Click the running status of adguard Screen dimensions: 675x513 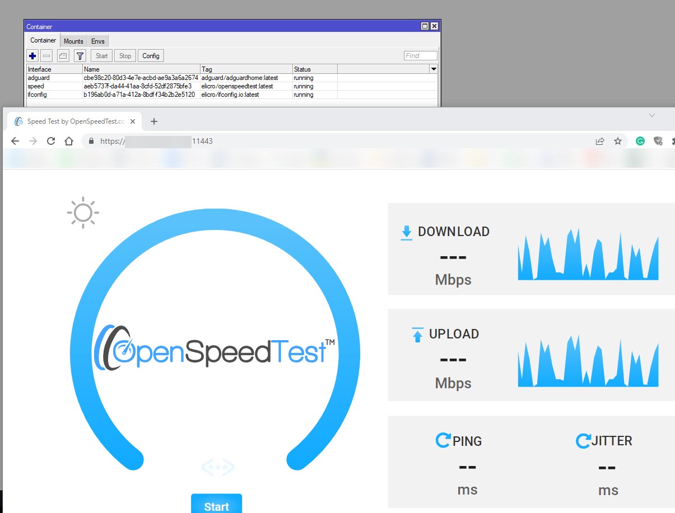click(x=303, y=78)
